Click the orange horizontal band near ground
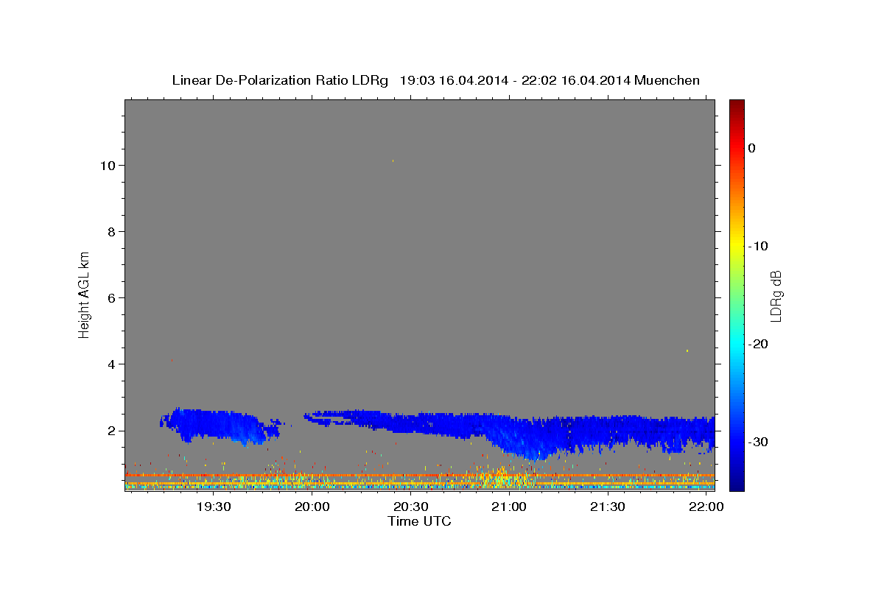Screen dimensions: 884x589 pos(420,476)
